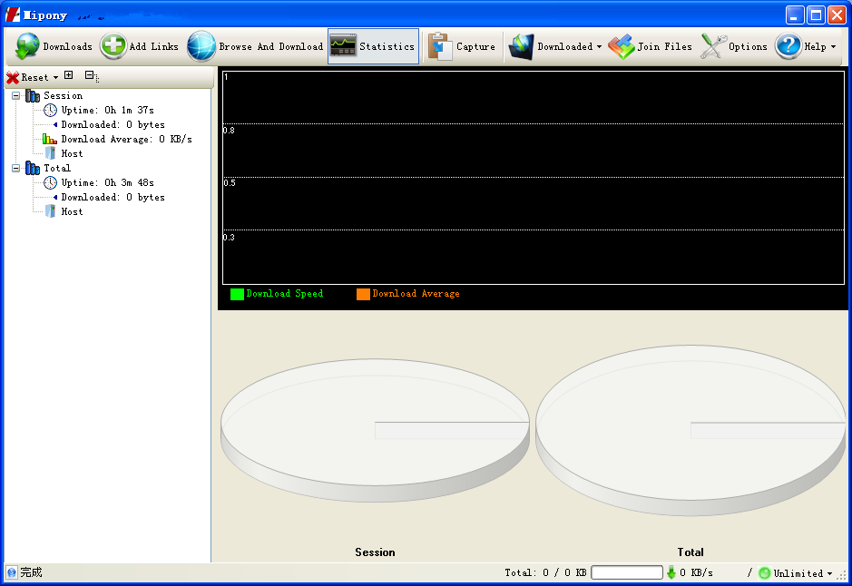Screen dimensions: 852x586
Task: Select 'Uptime: 0h 1m 37s' row
Action: pos(108,111)
